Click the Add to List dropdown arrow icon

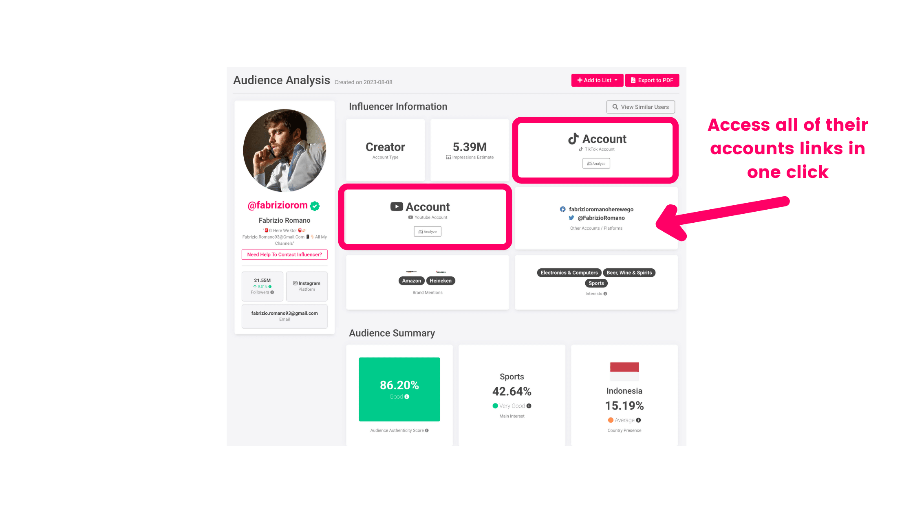tap(616, 80)
